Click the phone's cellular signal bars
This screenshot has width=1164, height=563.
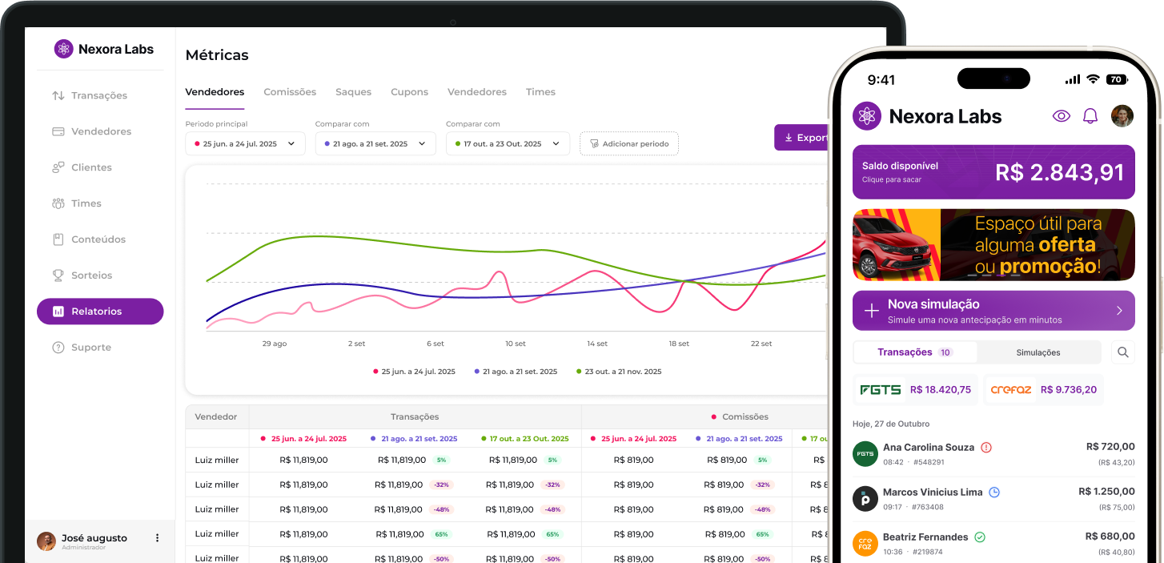1073,79
